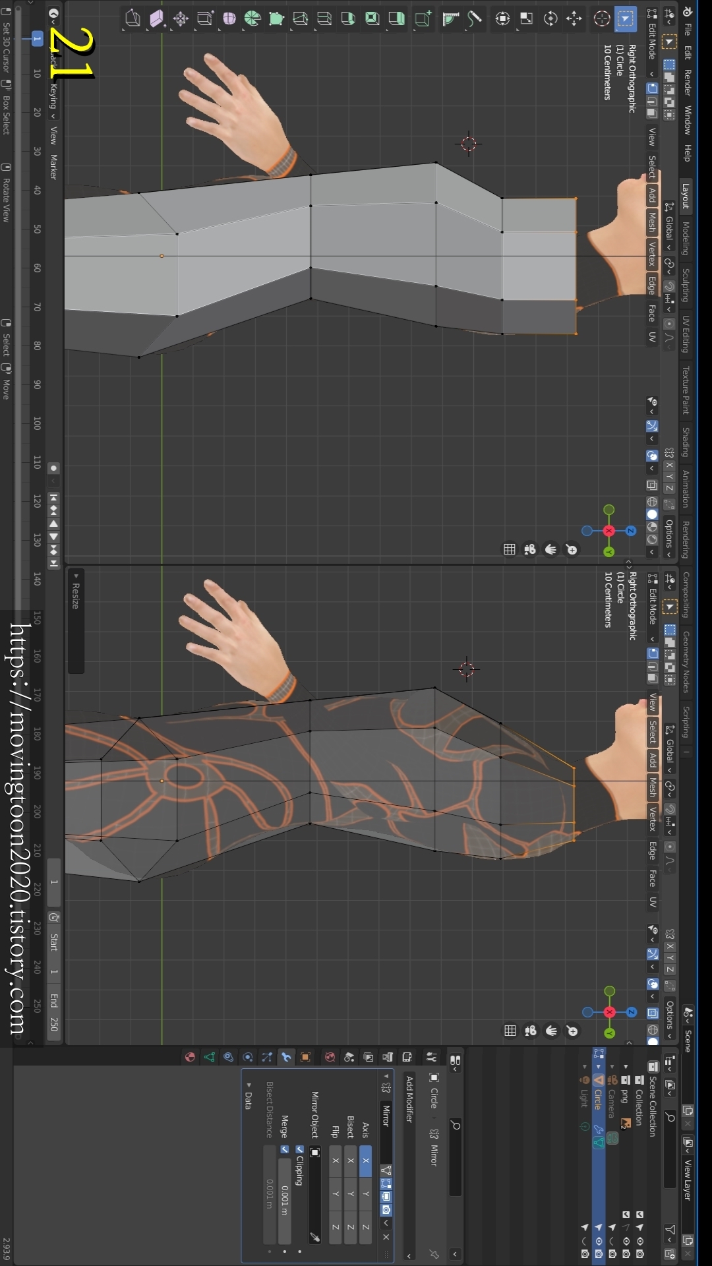This screenshot has height=1266, width=712.
Task: Adjust the Merge distance 0.001 m field
Action: [x=285, y=1201]
